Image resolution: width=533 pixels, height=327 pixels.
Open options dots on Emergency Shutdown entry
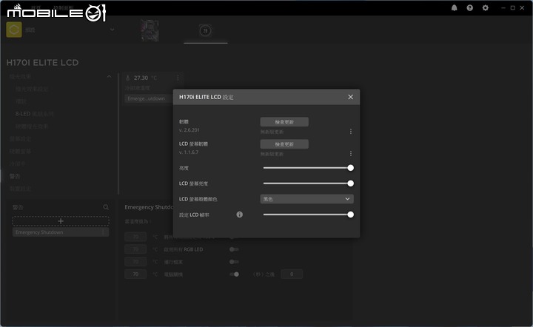(103, 232)
